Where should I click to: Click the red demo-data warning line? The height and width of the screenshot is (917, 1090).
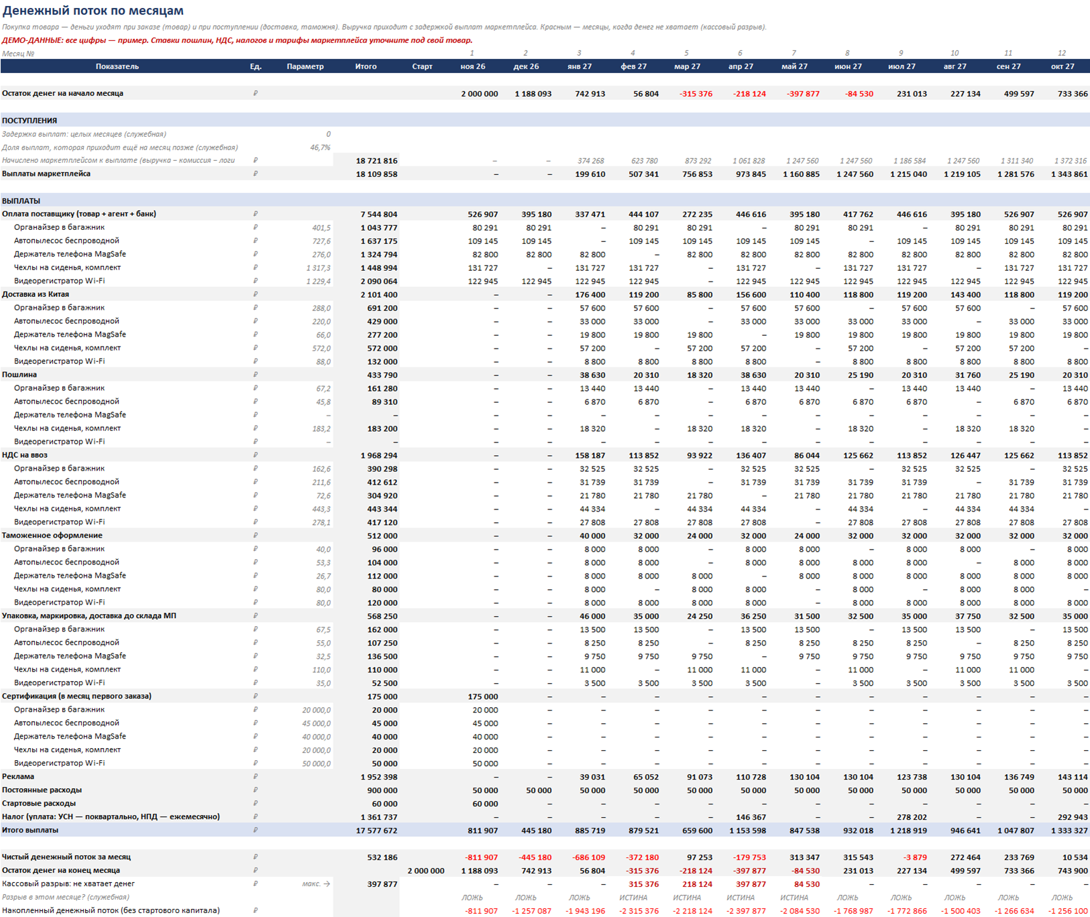click(x=237, y=40)
